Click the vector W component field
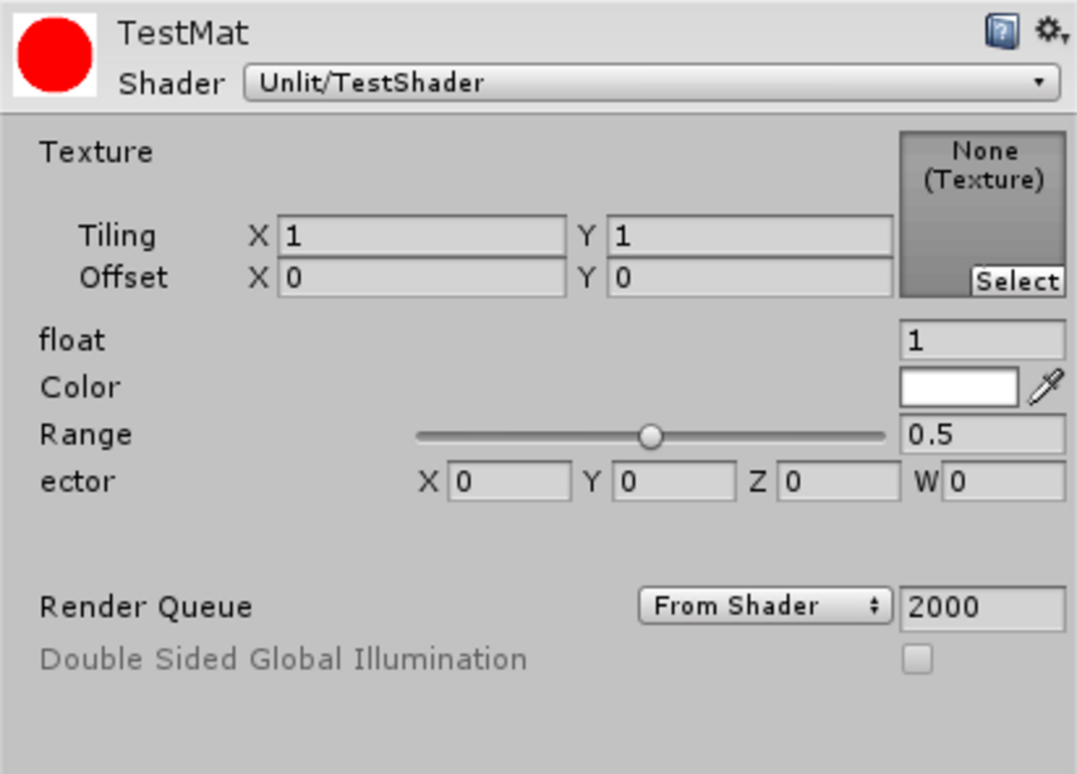 click(1003, 481)
